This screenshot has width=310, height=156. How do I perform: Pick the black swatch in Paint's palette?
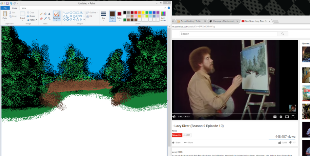click(125, 13)
